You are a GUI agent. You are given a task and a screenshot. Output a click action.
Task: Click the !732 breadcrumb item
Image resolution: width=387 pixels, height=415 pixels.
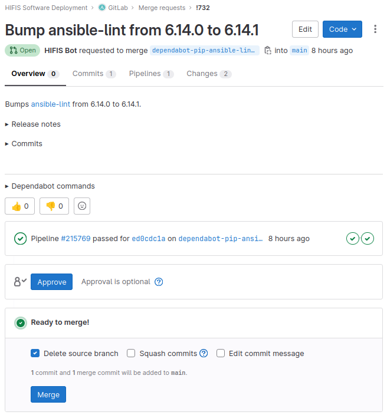[x=202, y=8]
